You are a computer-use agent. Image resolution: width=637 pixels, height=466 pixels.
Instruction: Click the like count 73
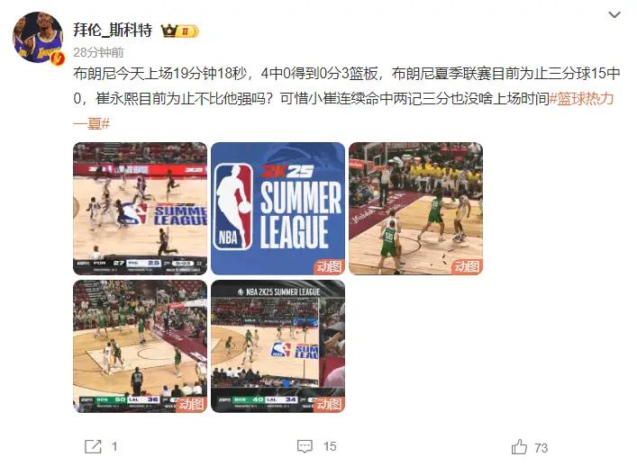[541, 448]
